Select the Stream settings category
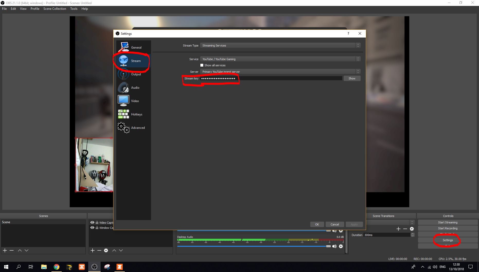Screen dimensions: 479x272 coord(133,61)
